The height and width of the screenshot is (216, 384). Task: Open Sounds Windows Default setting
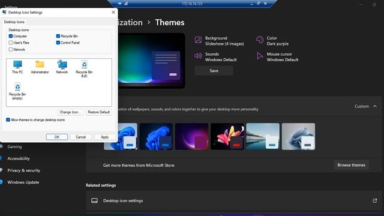click(215, 57)
